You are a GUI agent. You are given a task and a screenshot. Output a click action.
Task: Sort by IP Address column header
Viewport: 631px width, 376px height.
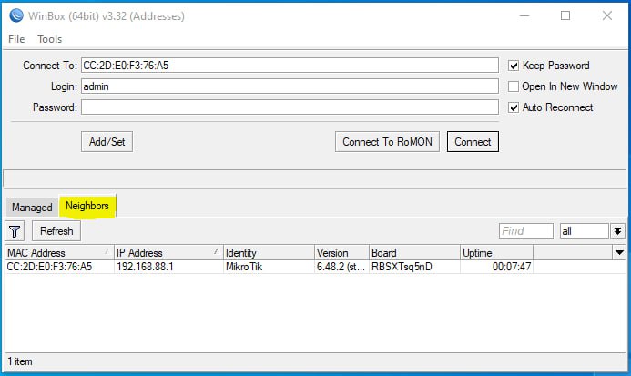click(168, 253)
